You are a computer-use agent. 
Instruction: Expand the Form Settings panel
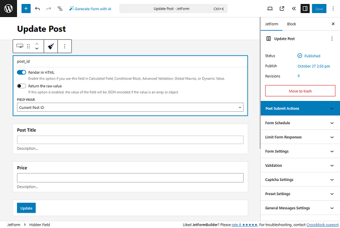[x=300, y=151]
